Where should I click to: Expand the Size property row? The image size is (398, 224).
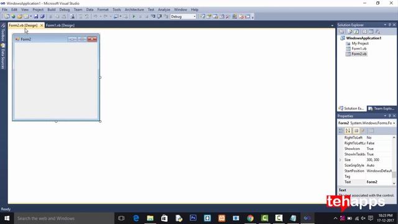click(340, 160)
